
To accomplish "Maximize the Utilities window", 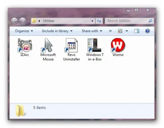I will pyautogui.click(x=137, y=10).
